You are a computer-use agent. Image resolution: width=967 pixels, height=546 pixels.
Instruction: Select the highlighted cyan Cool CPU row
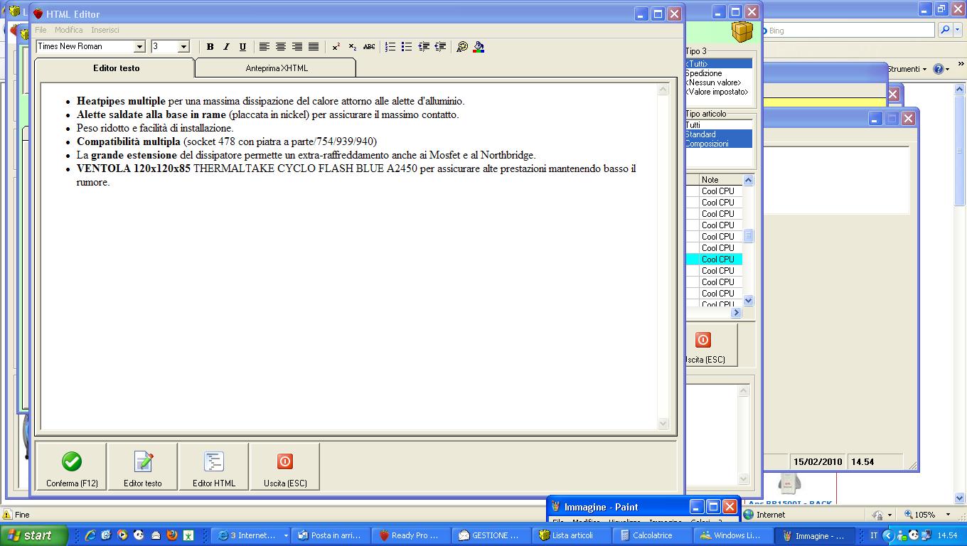(x=714, y=259)
